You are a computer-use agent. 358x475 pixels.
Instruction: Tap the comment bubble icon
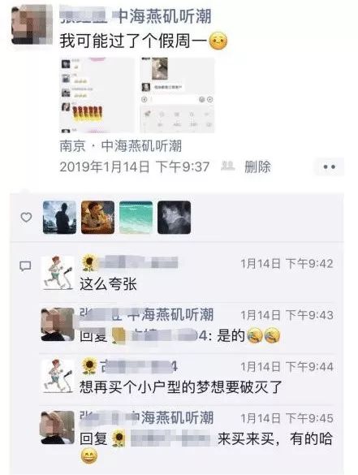pos(25,266)
